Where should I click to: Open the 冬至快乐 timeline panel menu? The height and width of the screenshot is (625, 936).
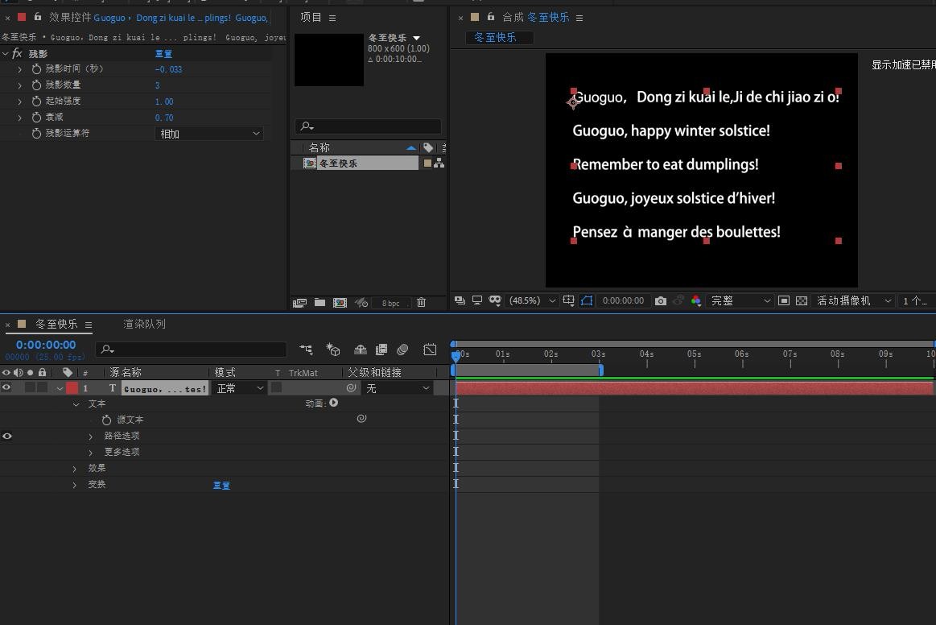point(89,325)
